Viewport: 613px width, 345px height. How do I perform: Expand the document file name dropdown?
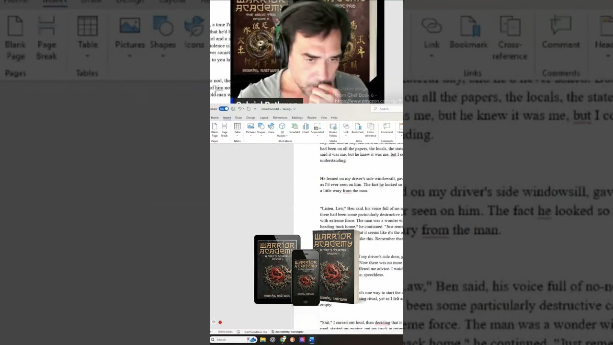pos(294,109)
